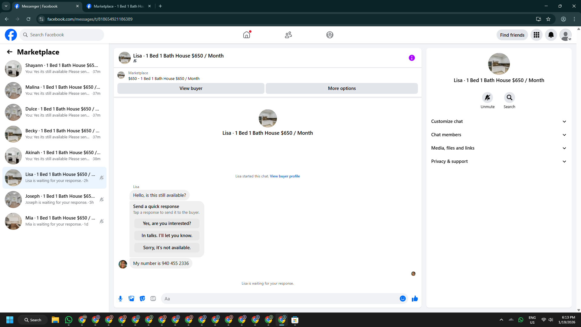Send a thumbs-up like

[415, 299]
